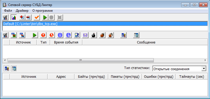Click the Таймауты (сек) column header
This screenshot has height=99, width=210.
click(x=191, y=77)
